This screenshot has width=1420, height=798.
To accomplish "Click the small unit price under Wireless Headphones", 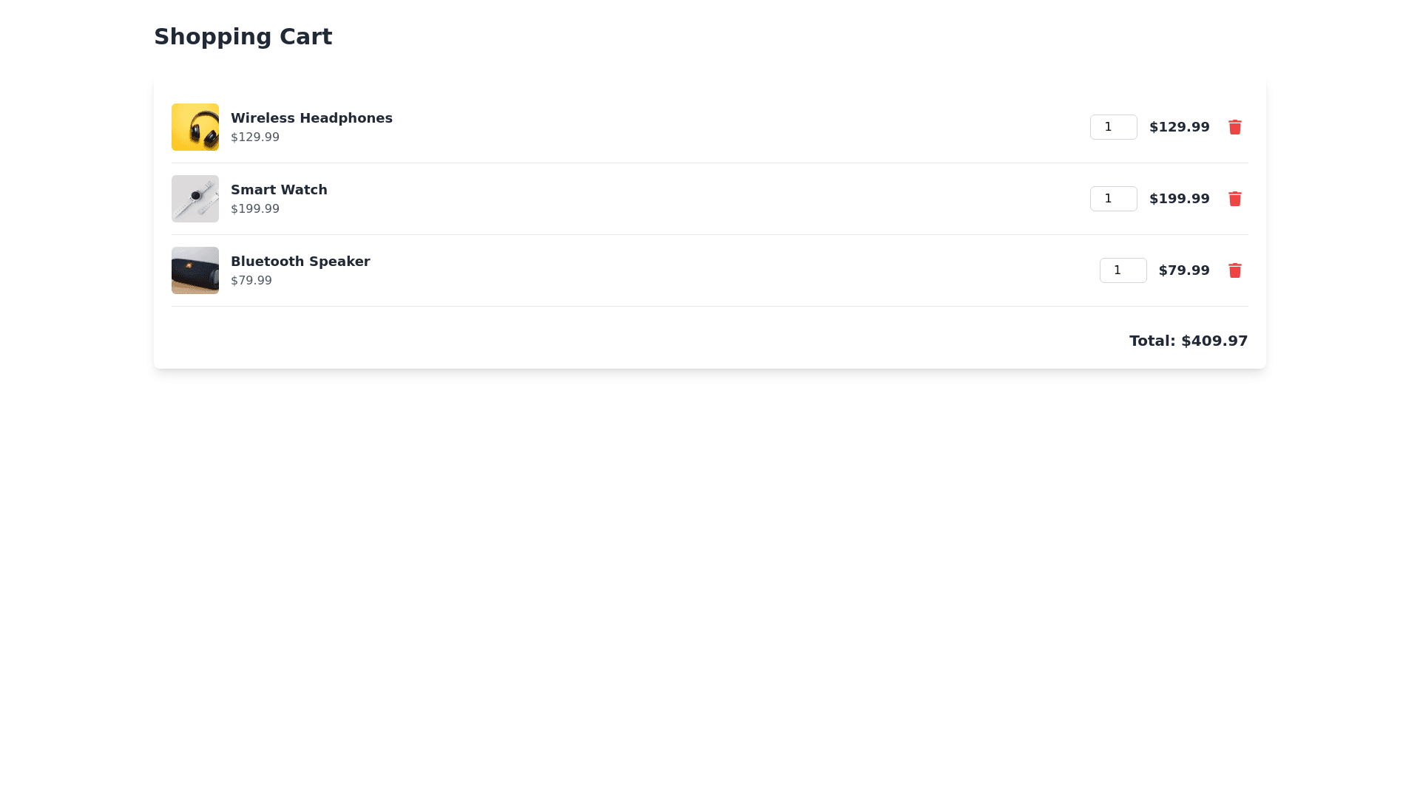I will click(x=255, y=137).
